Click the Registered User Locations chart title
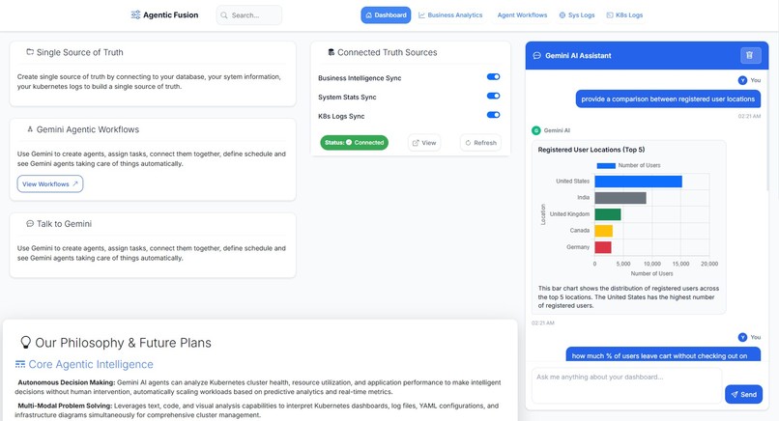The width and height of the screenshot is (779, 421). [x=591, y=150]
